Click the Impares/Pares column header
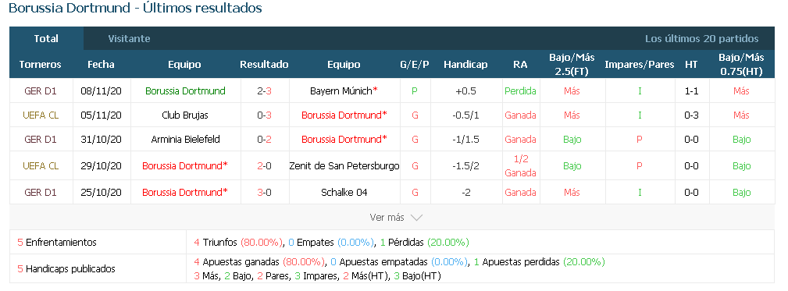 pyautogui.click(x=640, y=64)
